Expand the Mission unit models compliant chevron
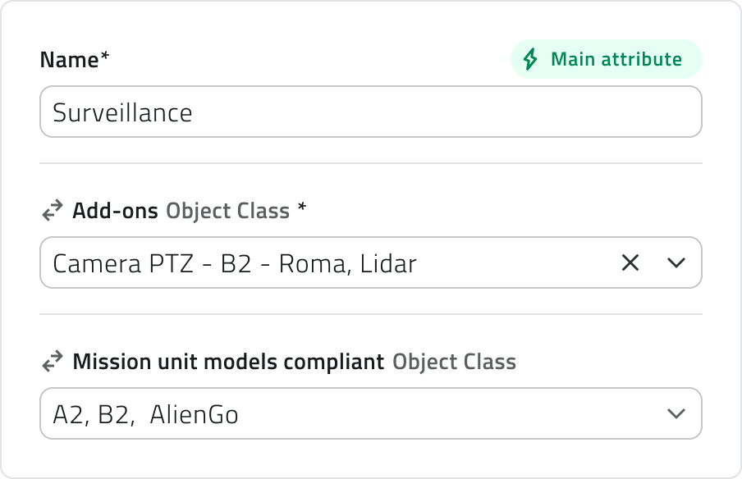 (x=676, y=413)
